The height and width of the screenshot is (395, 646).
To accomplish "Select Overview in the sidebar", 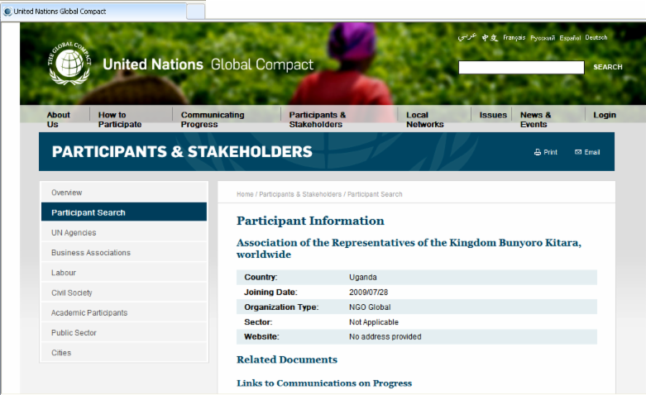I will (66, 193).
